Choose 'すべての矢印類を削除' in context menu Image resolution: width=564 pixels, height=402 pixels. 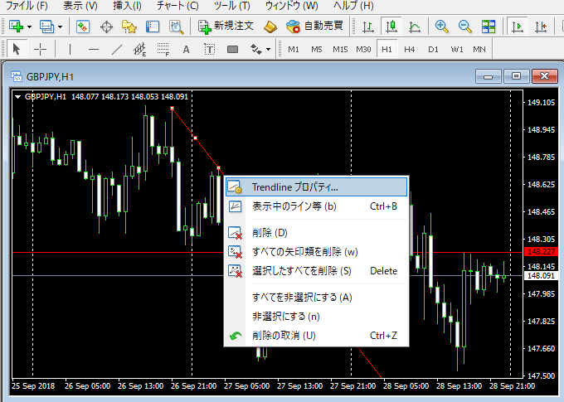pyautogui.click(x=304, y=251)
